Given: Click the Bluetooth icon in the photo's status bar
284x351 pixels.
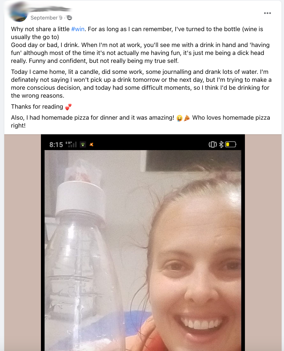Looking at the screenshot, I should click(221, 145).
